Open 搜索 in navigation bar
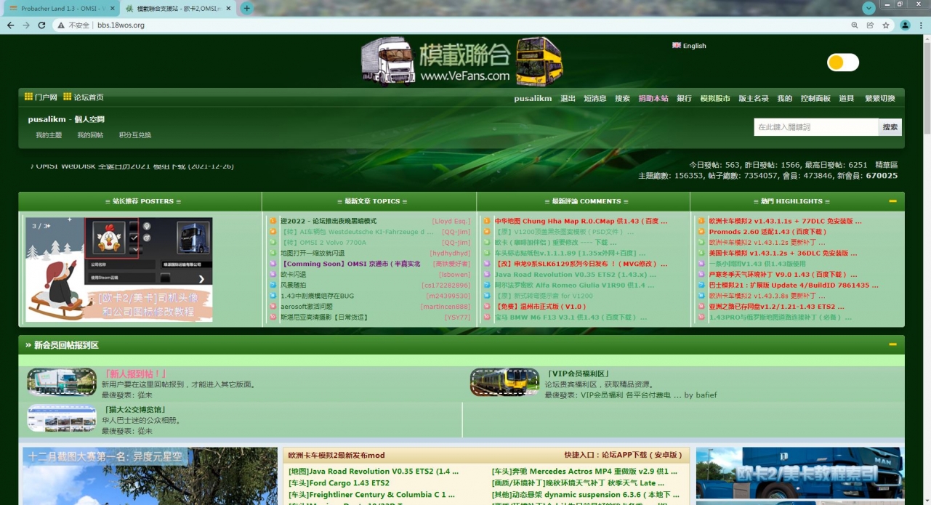This screenshot has width=931, height=505. [622, 98]
